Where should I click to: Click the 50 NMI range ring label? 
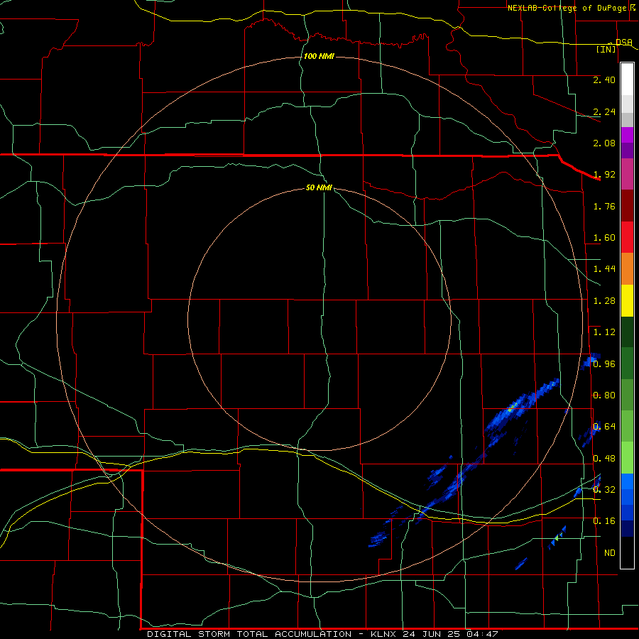click(319, 187)
